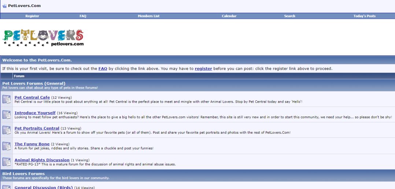Click the forum icon next to Pet Central Cafe
Viewport: 395px width, 189px height.
coord(7,99)
